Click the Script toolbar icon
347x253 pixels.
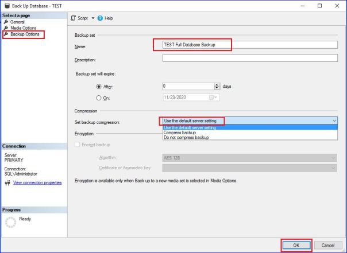(x=73, y=18)
